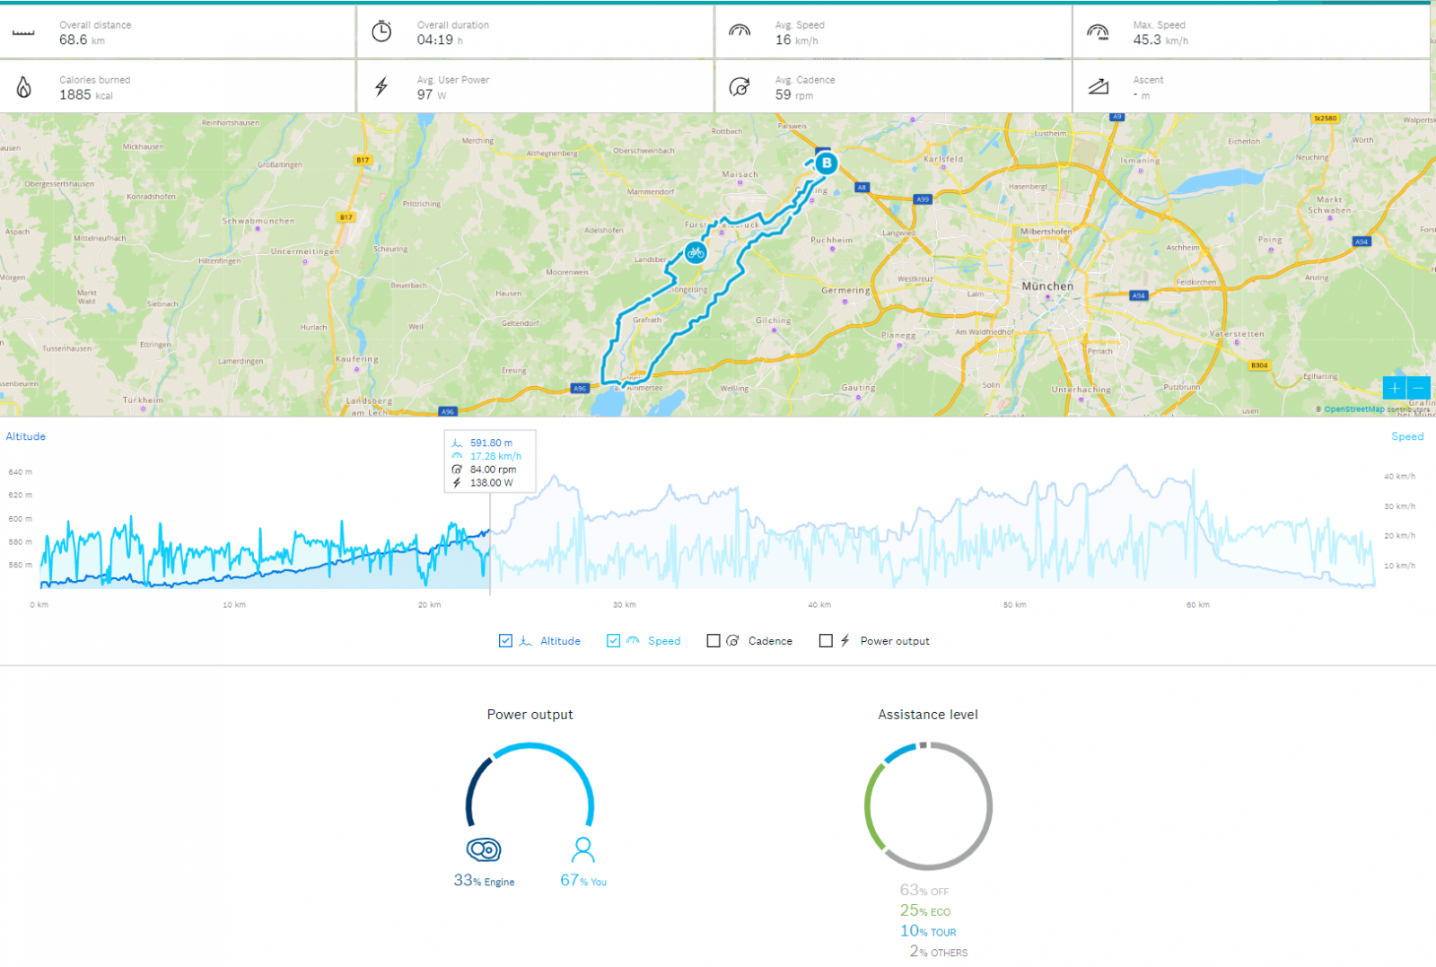The width and height of the screenshot is (1436, 967).
Task: Click the Ascent slope icon
Action: pyautogui.click(x=1099, y=87)
